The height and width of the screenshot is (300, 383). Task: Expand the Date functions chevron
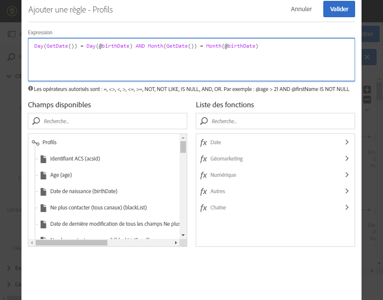pos(347,142)
